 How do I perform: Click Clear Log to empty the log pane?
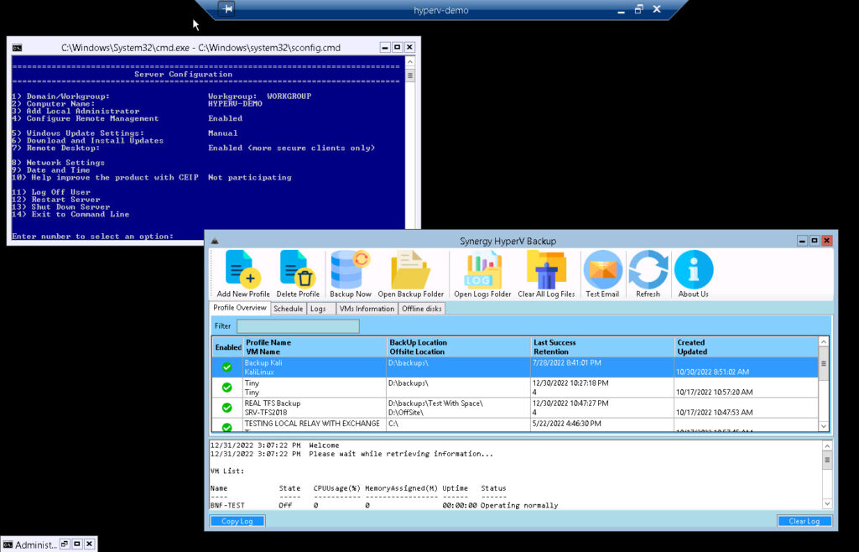click(x=804, y=520)
